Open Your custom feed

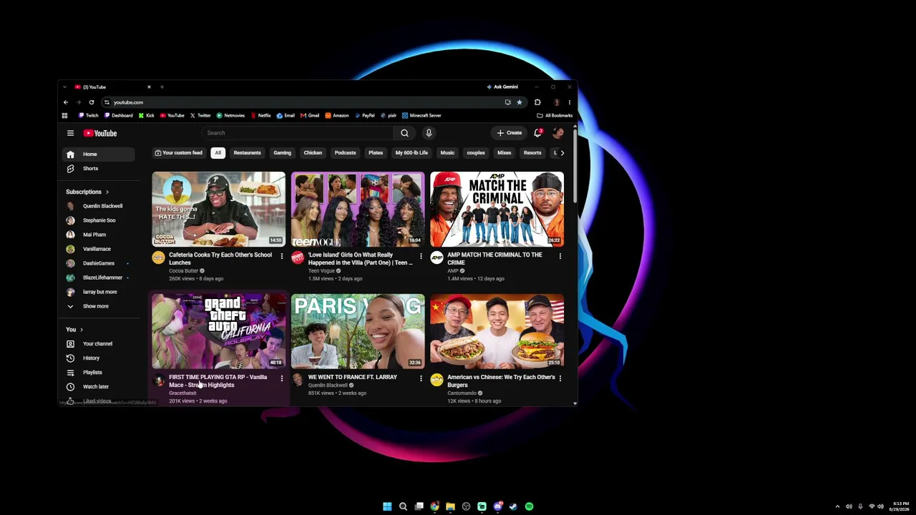click(179, 153)
